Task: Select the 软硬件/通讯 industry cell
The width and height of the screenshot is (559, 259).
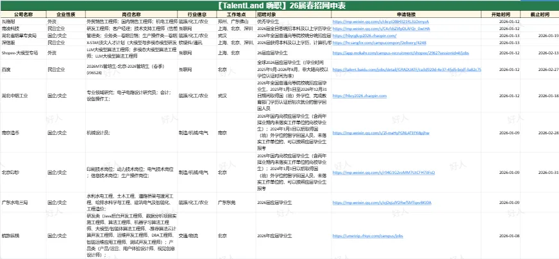Action: (197, 43)
